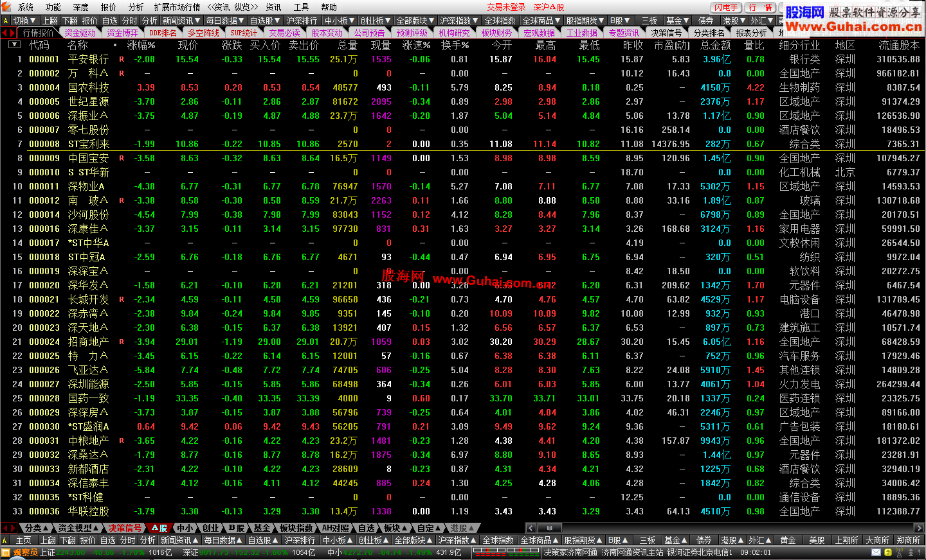Click 全球指数 in the top toolbar
The height and width of the screenshot is (560, 926).
point(499,21)
